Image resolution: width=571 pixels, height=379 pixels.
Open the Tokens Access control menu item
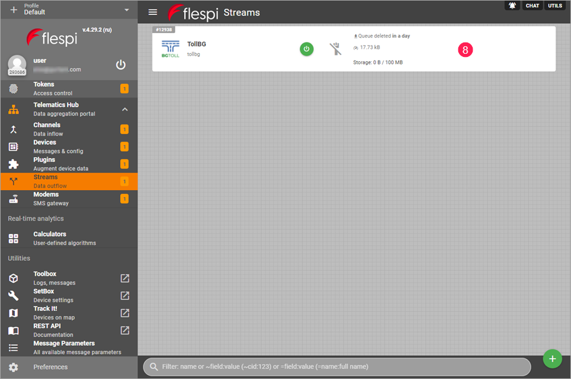(x=69, y=89)
